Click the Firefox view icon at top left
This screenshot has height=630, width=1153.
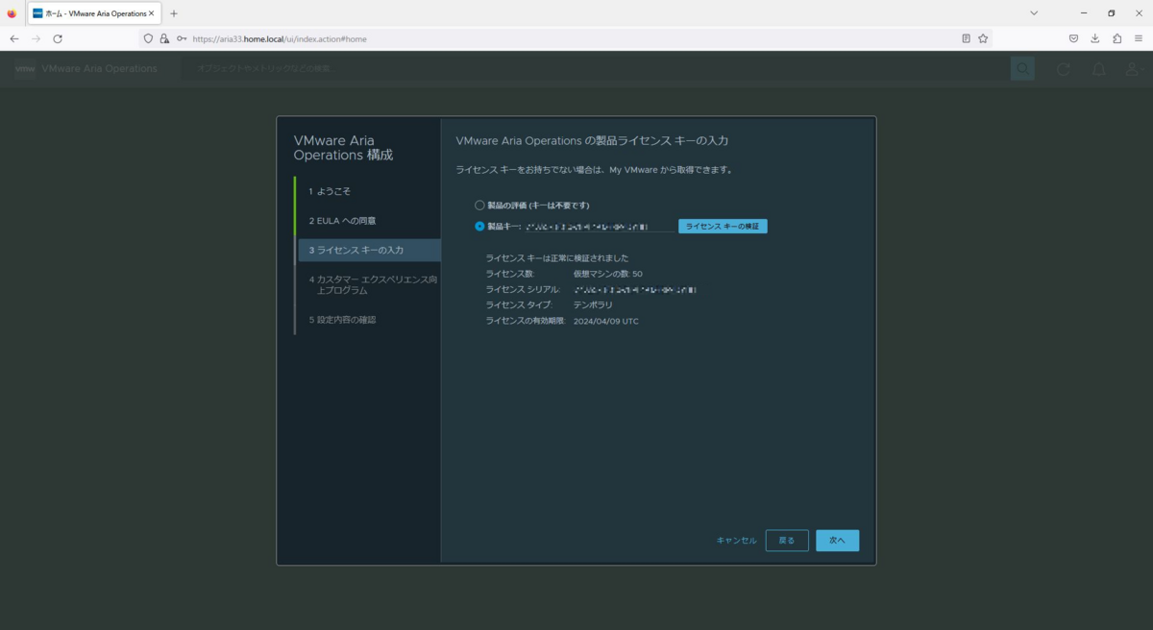click(12, 13)
